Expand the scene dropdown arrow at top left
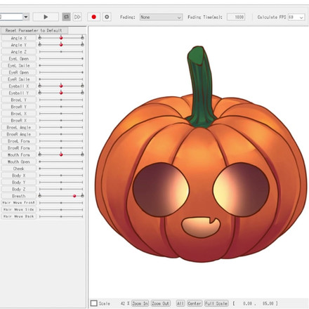This screenshot has width=309, height=309. click(x=26, y=17)
